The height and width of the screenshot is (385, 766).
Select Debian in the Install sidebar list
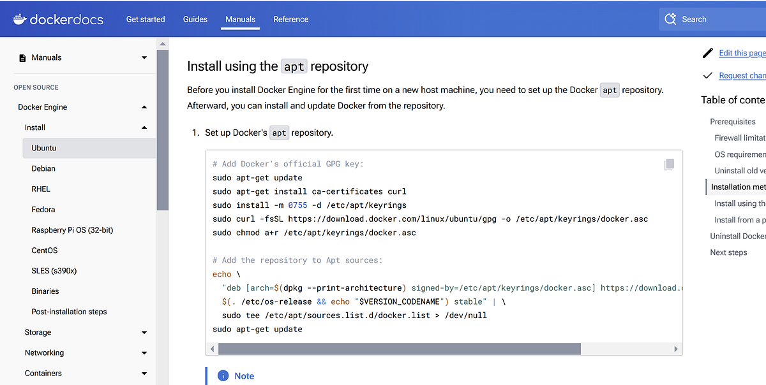[43, 168]
